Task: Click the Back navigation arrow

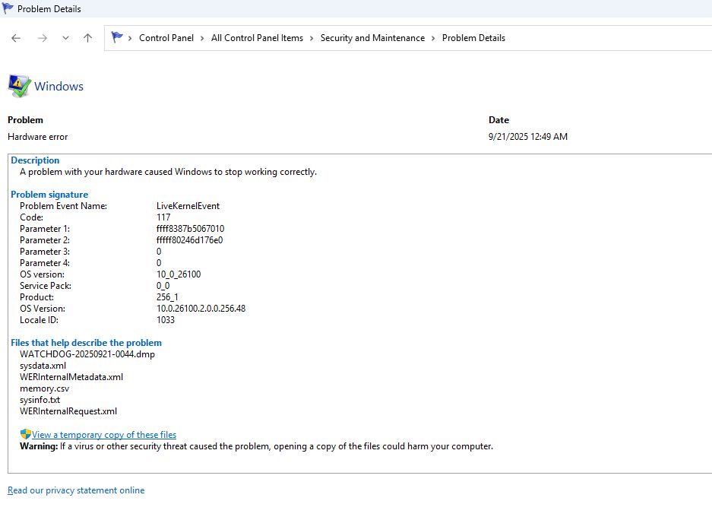Action: pyautogui.click(x=16, y=38)
